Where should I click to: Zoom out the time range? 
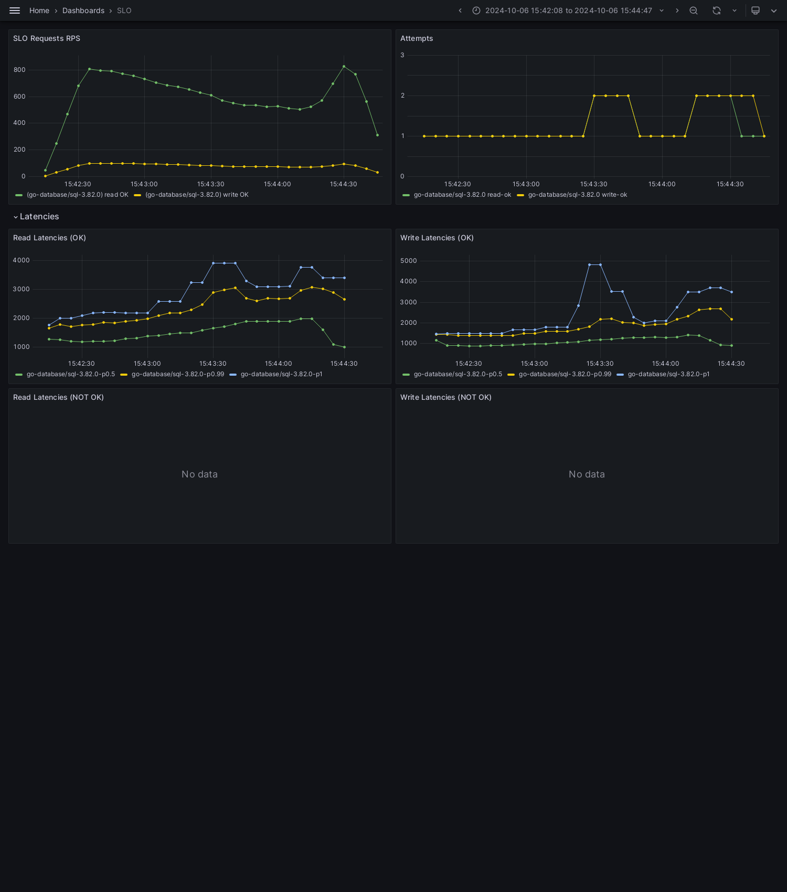pos(694,10)
